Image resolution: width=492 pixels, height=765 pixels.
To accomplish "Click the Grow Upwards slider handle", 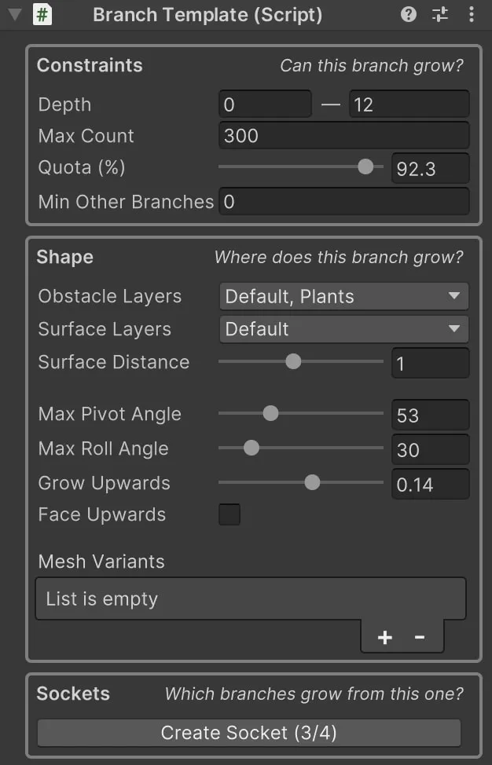I will point(312,483).
